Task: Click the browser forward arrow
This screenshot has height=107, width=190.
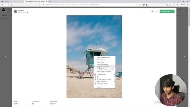Action: (5, 5)
